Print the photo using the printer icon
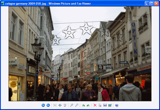Viewport: 160px width, 110px height. (100, 105)
